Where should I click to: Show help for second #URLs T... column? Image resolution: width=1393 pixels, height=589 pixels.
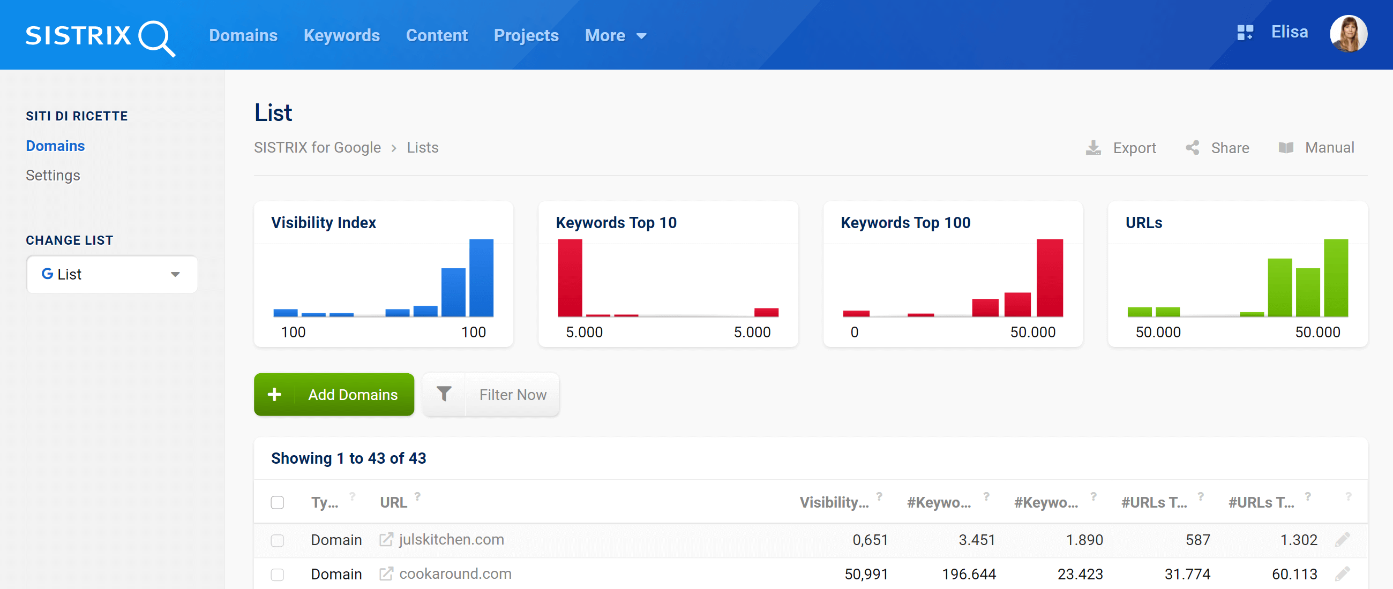[x=1308, y=496]
